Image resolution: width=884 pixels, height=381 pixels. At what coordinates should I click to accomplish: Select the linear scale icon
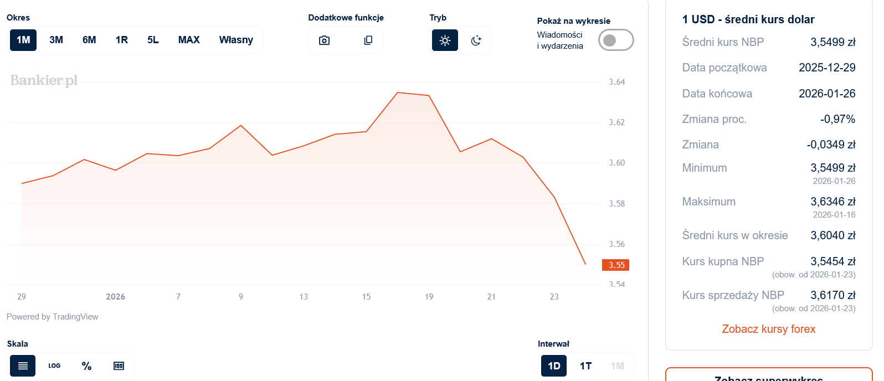click(x=23, y=366)
